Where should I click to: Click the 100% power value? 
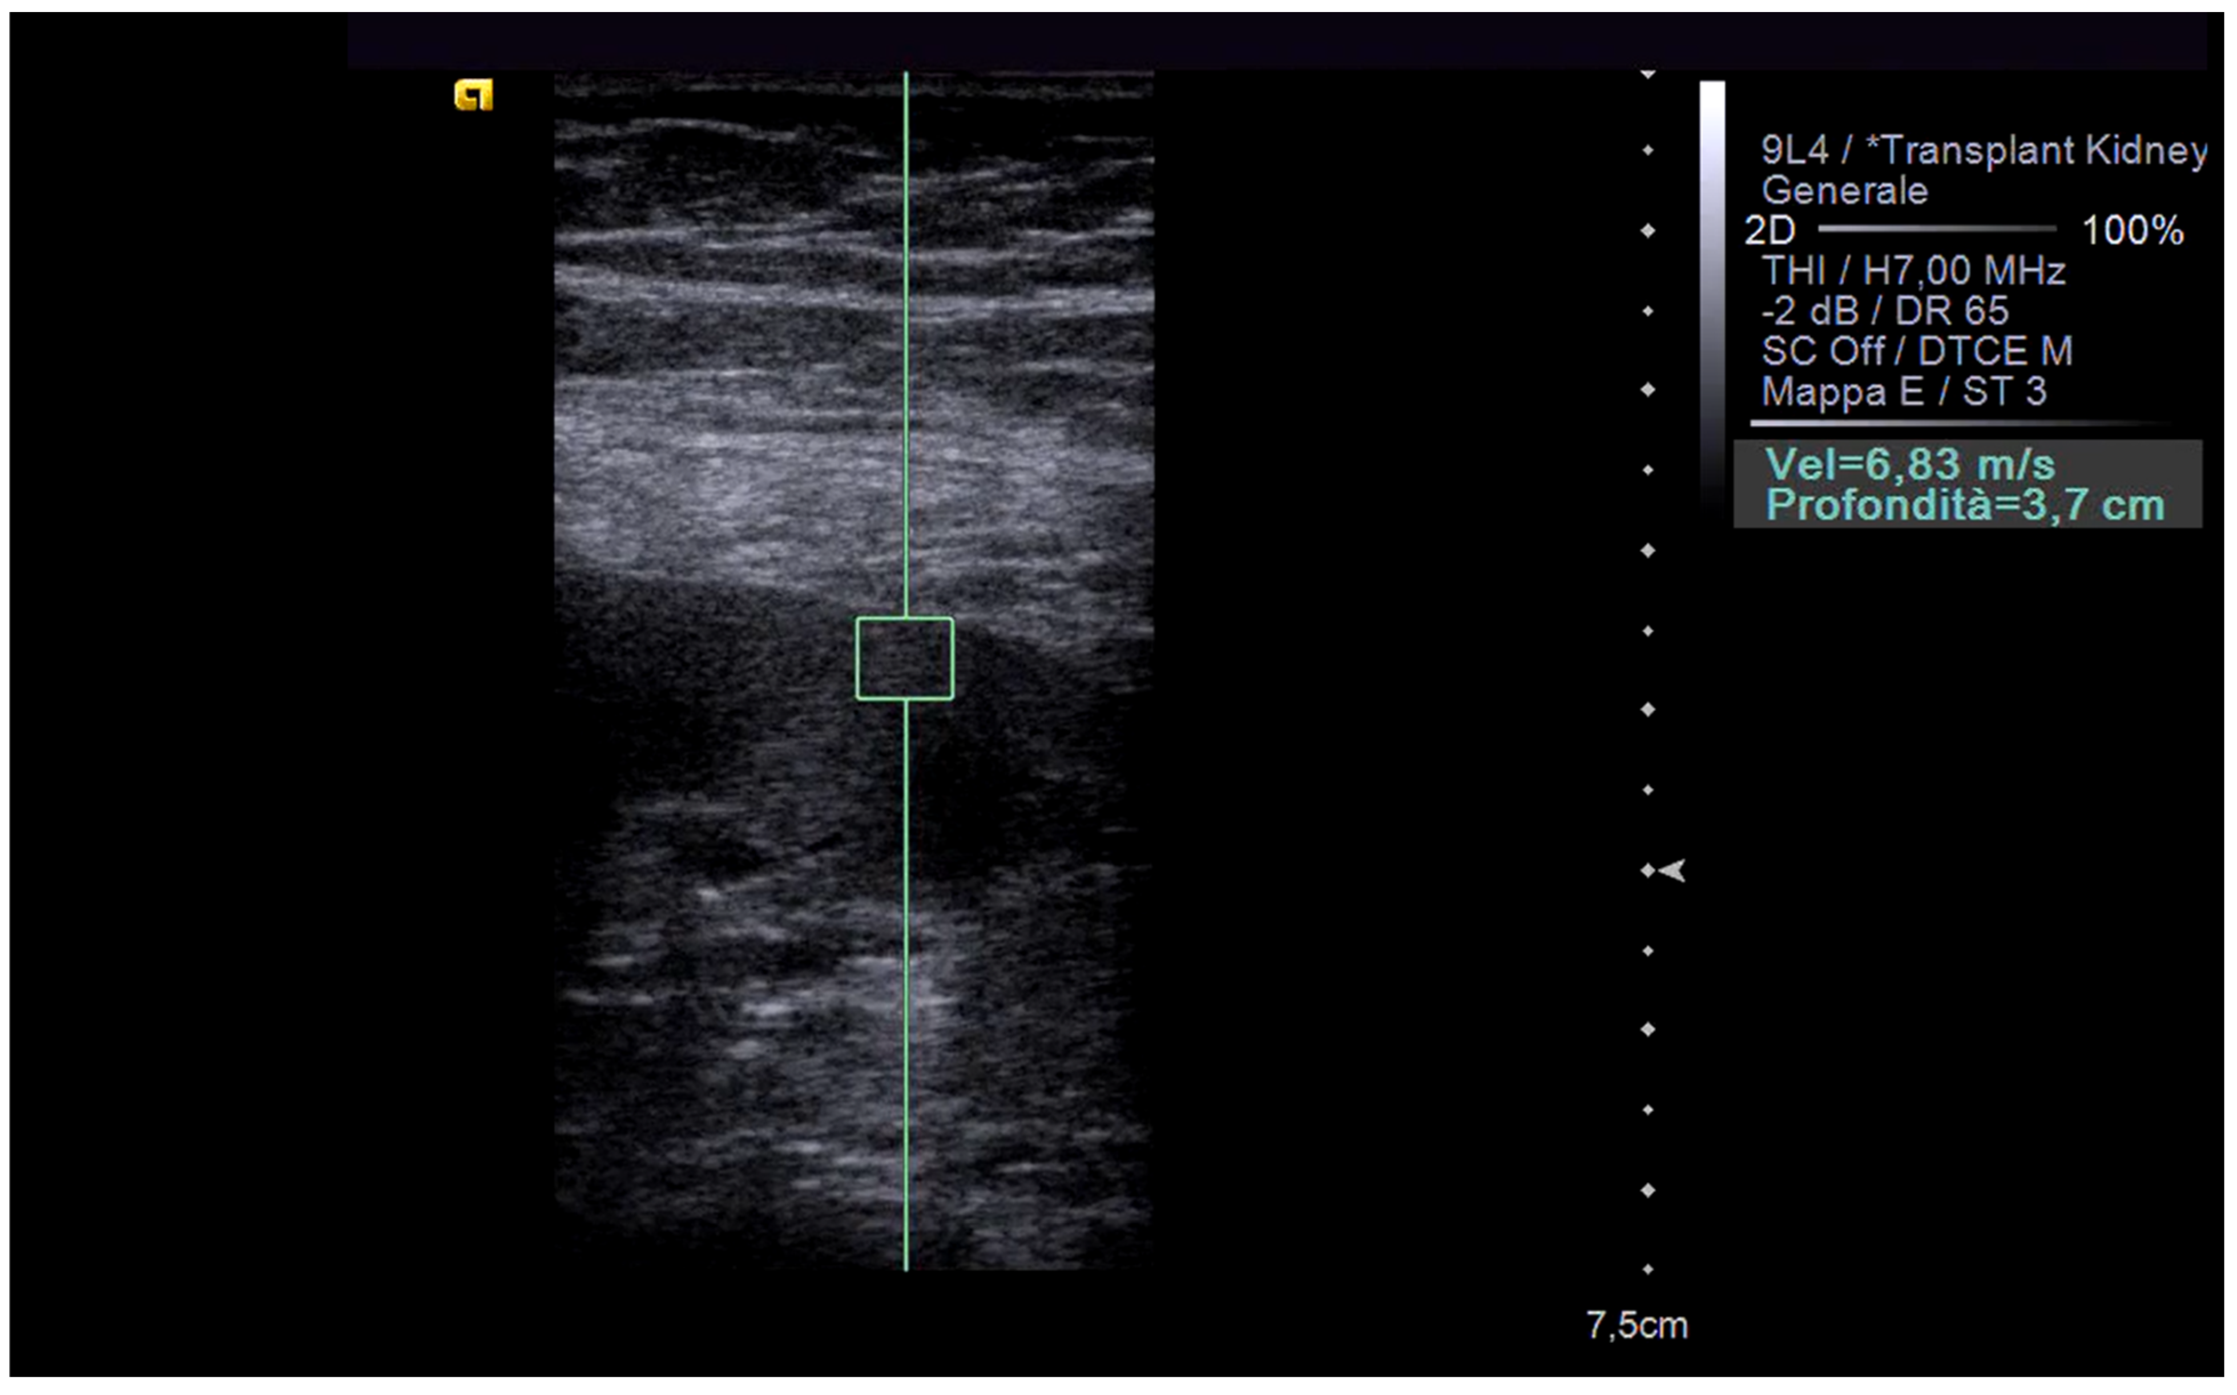tap(2132, 229)
